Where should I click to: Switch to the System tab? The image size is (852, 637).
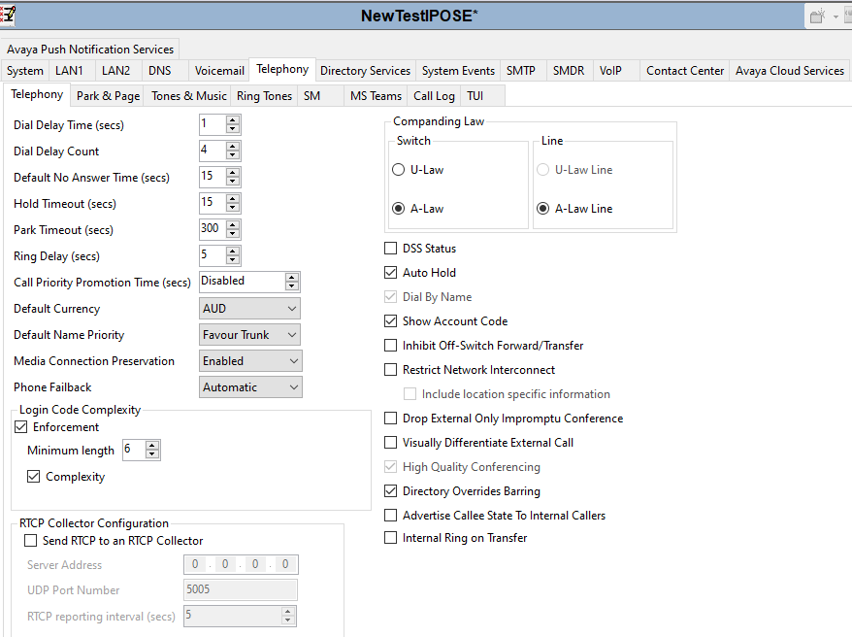pos(25,71)
